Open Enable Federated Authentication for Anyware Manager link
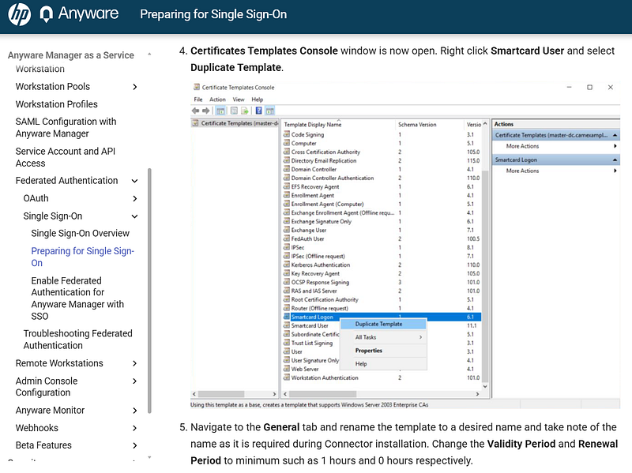Image resolution: width=632 pixels, height=473 pixels. 77,298
